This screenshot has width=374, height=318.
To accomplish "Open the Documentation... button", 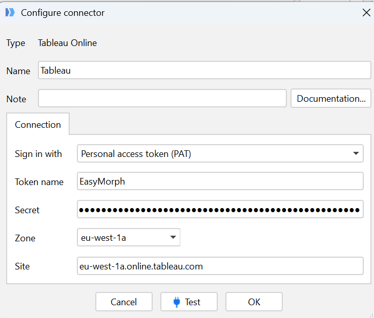I will coord(331,98).
